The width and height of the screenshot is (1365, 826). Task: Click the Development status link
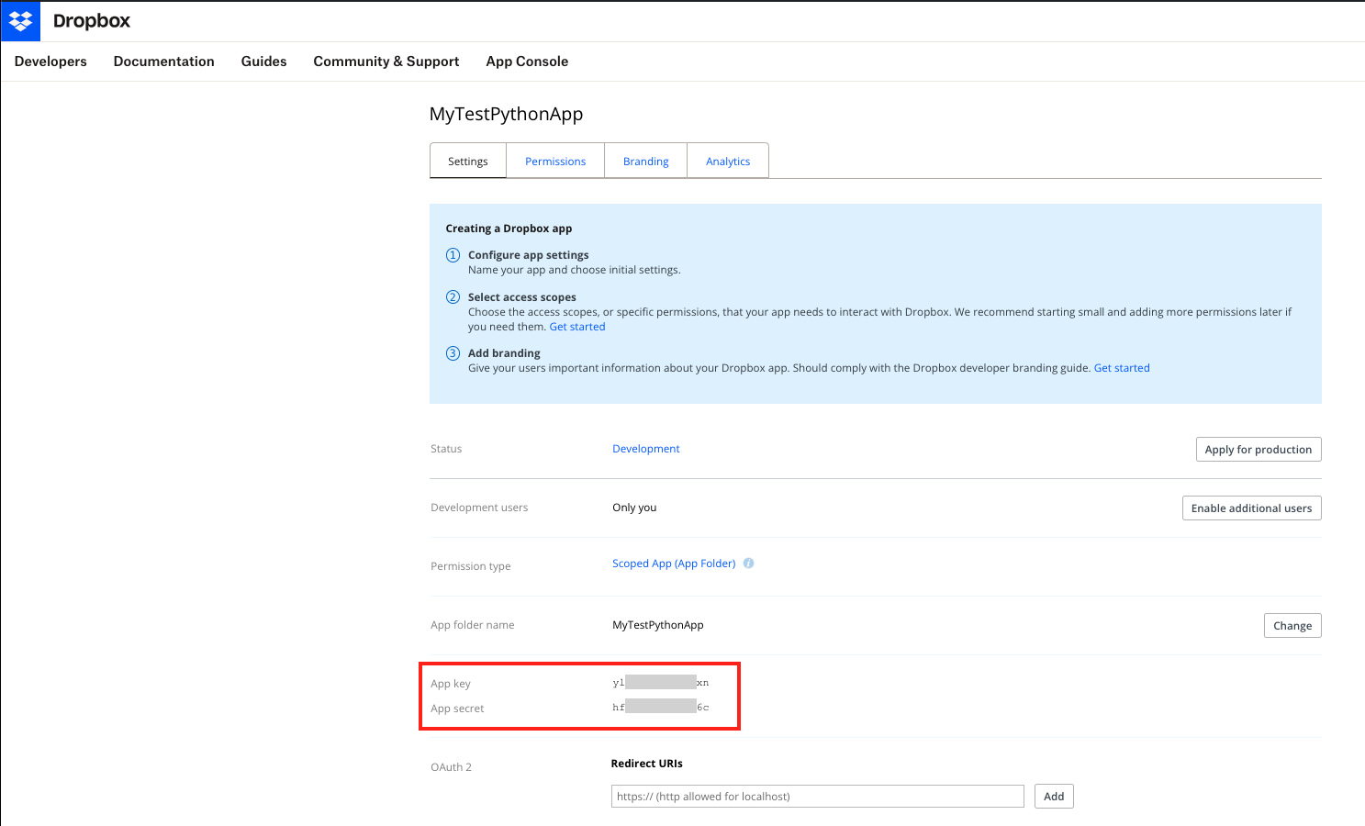tap(646, 449)
